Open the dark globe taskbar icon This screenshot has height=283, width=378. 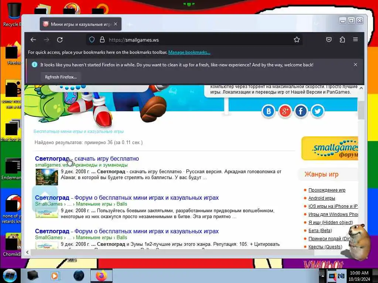79,276
